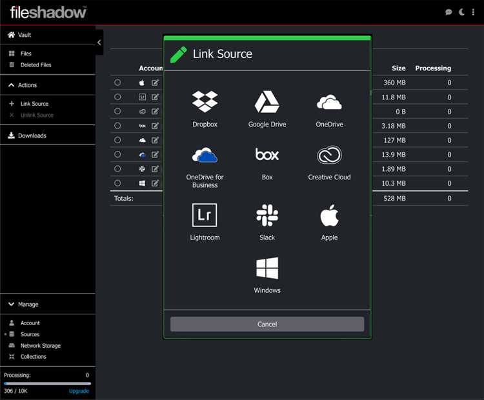Select radio button for Windows row
The height and width of the screenshot is (400, 484).
(x=117, y=183)
